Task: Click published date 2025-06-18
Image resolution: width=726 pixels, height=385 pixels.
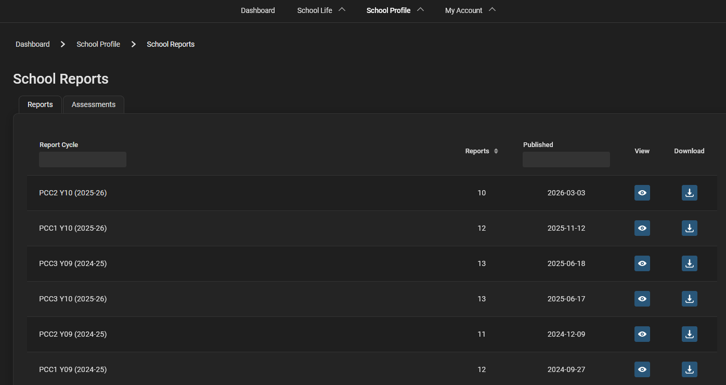Action: point(566,263)
